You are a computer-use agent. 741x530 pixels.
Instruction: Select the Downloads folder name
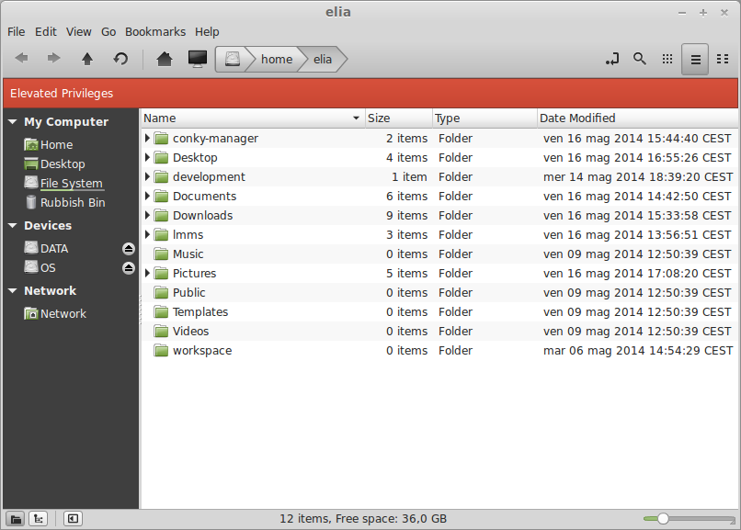(x=203, y=215)
